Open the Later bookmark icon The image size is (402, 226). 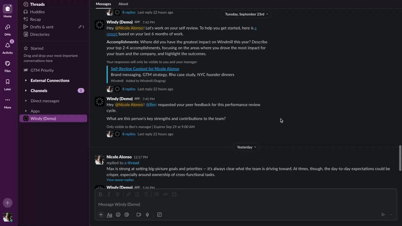(x=8, y=82)
